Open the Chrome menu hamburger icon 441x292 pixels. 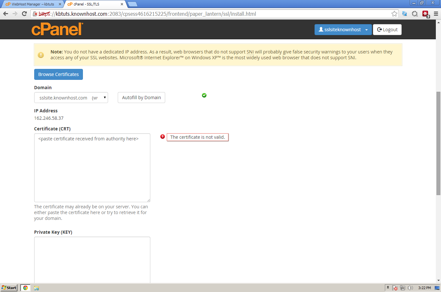click(x=436, y=14)
